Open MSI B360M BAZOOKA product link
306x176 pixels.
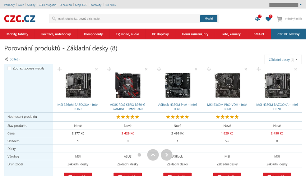point(78,107)
